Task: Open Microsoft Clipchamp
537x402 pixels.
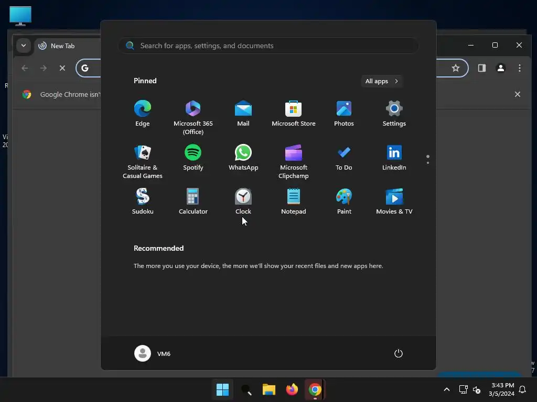Action: click(294, 162)
